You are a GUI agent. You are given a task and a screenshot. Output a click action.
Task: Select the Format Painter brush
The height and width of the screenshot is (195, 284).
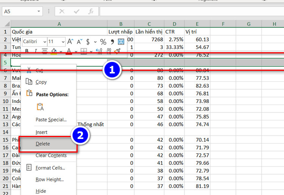click(117, 51)
